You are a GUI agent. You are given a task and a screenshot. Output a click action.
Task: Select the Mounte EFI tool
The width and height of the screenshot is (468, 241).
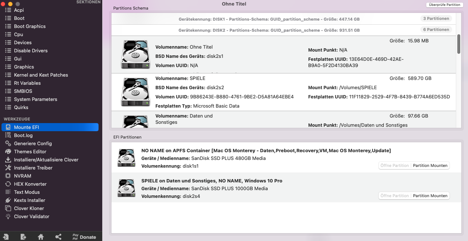[50, 127]
